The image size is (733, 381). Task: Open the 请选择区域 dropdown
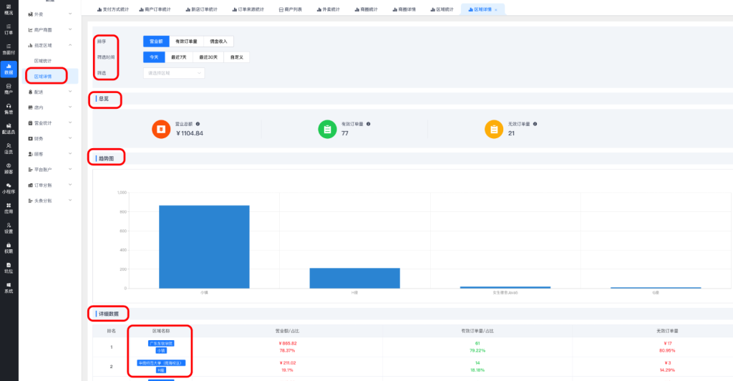point(175,73)
